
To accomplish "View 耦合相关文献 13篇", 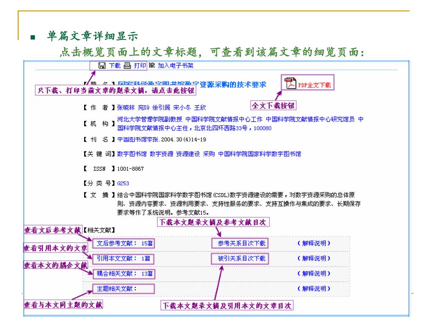I will [x=124, y=274].
